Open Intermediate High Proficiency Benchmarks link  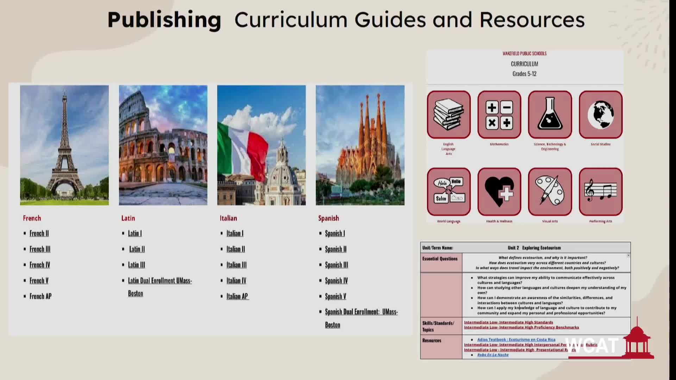521,327
